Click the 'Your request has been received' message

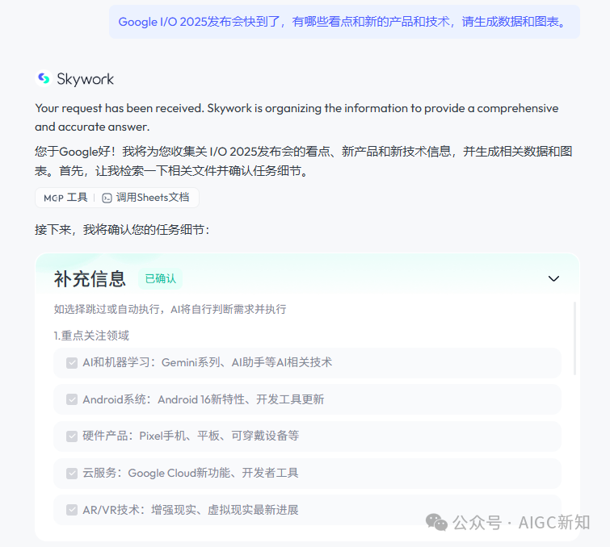(297, 117)
